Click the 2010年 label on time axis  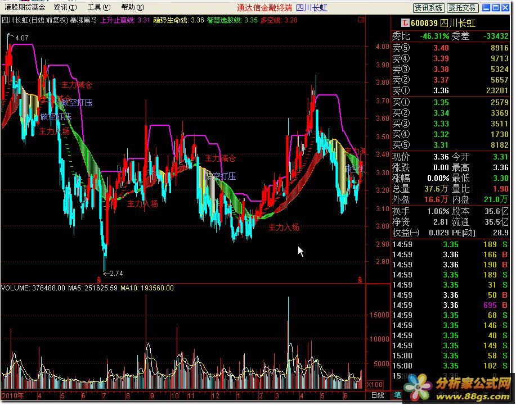pyautogui.click(x=13, y=396)
